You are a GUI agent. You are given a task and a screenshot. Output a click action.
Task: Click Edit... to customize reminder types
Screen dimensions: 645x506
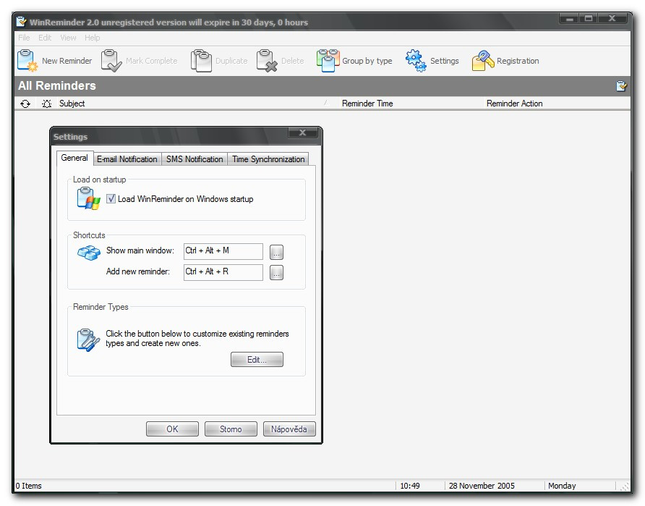pos(257,360)
